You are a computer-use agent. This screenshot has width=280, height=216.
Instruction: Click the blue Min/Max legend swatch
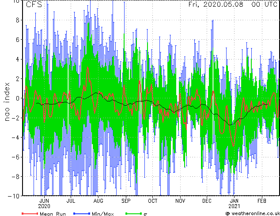pyautogui.click(x=82, y=213)
